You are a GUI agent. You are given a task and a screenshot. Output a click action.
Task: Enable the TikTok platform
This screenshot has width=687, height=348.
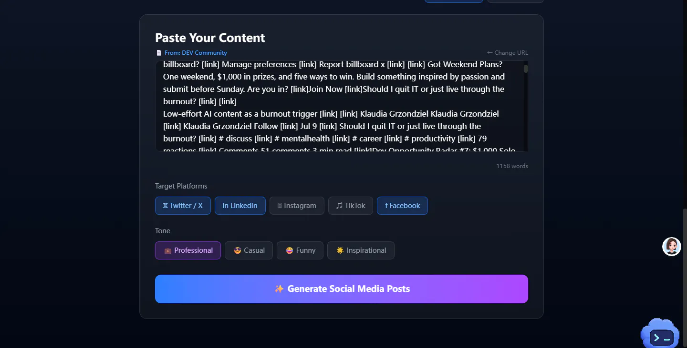coord(351,206)
